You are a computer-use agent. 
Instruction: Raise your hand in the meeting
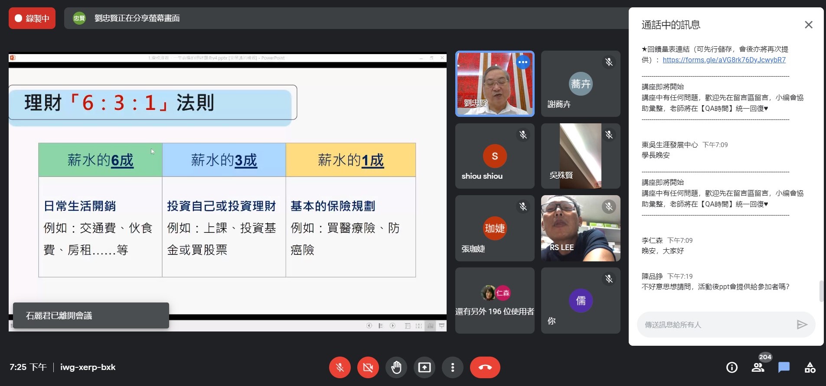point(396,367)
